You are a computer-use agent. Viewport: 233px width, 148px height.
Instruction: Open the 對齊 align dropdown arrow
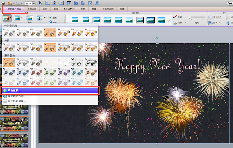click(220, 23)
